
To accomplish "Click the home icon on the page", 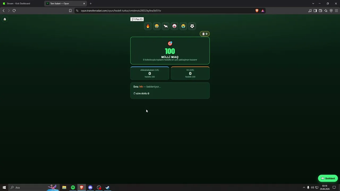I will tap(5, 19).
